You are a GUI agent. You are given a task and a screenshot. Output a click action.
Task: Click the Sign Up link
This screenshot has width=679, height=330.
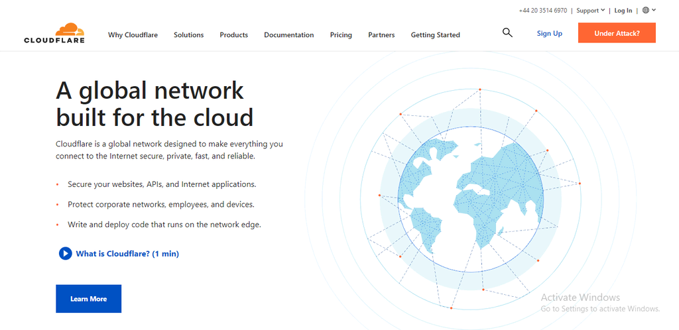549,33
